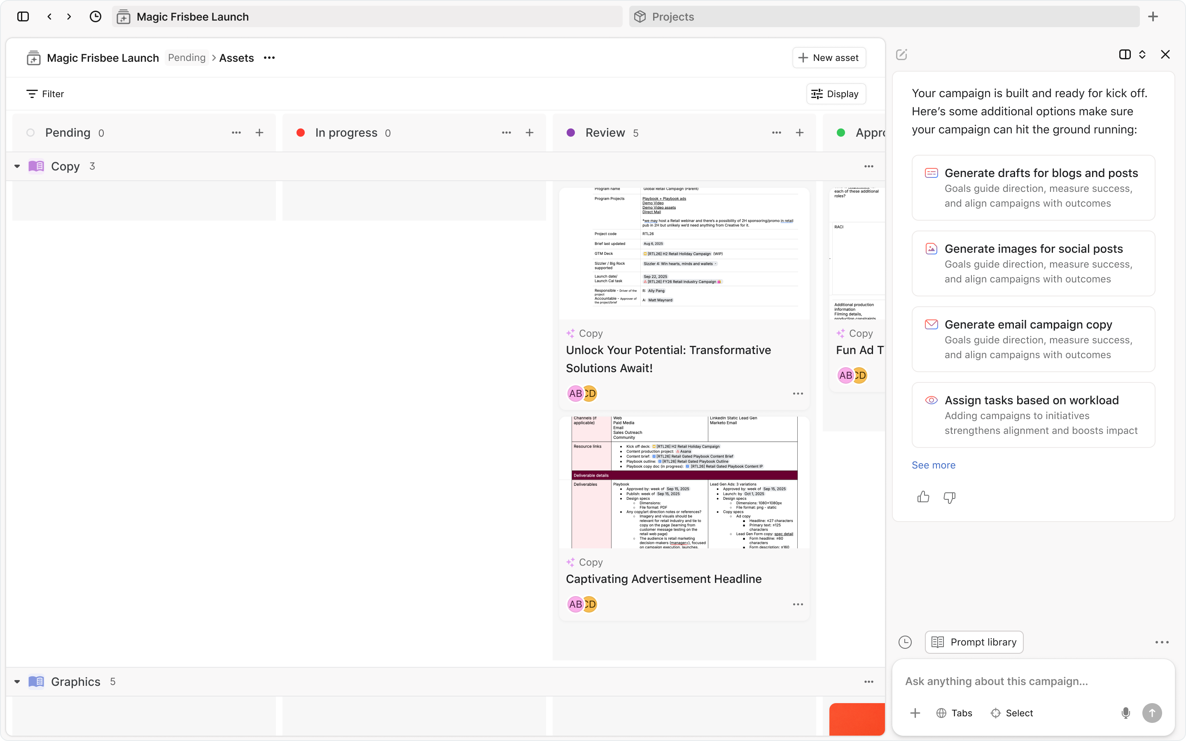The width and height of the screenshot is (1186, 741).
Task: Switch to the Projects tab
Action: [672, 16]
